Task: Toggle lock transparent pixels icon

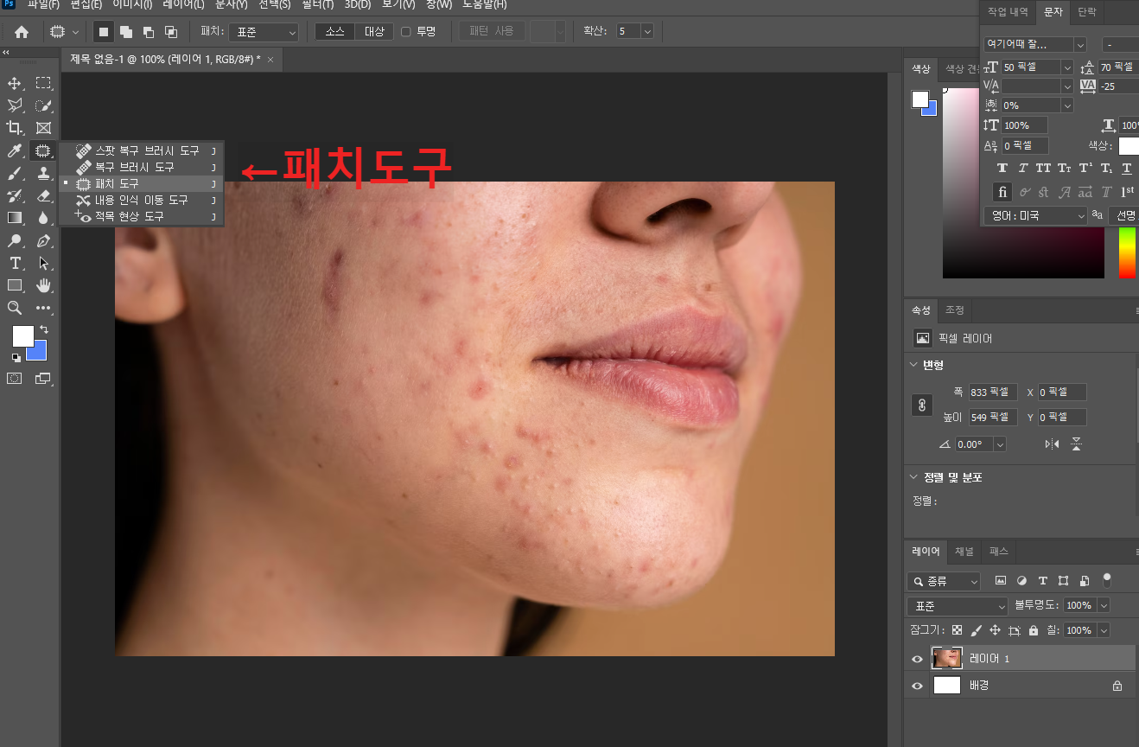Action: 958,631
